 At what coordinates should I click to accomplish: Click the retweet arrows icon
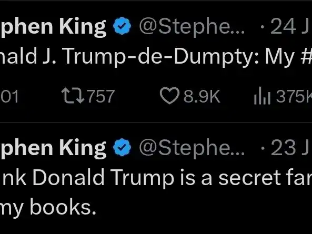73,96
